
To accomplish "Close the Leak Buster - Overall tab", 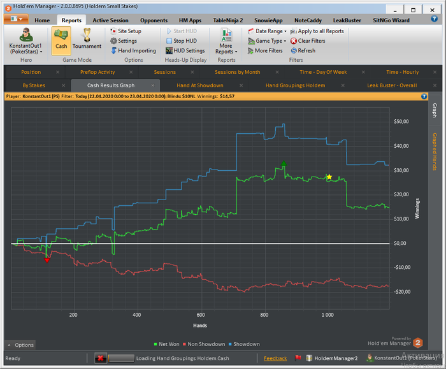I will pos(435,85).
